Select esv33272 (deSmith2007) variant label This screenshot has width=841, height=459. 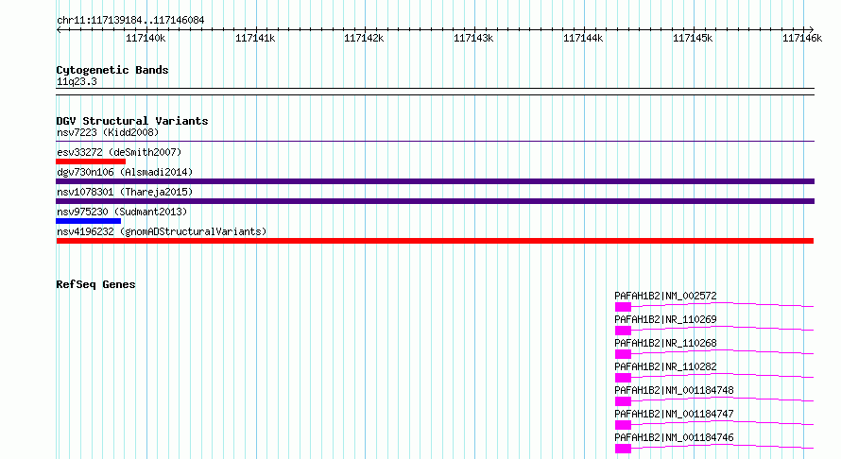(x=119, y=152)
